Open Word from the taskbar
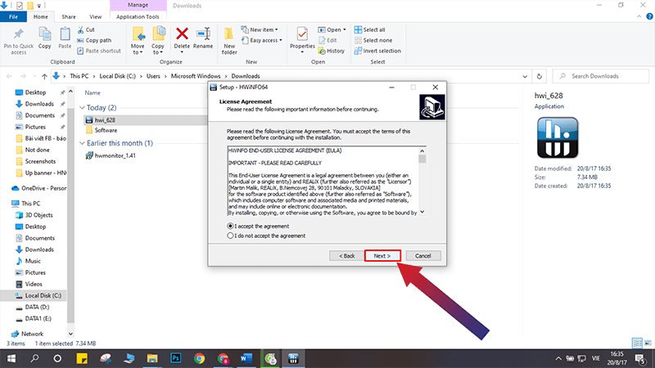 pyautogui.click(x=246, y=358)
